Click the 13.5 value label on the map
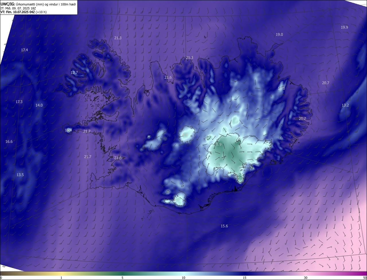 coord(20,175)
